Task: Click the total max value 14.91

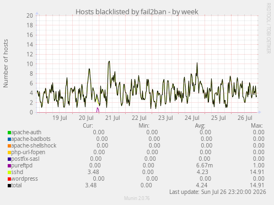Action: tap(257, 185)
